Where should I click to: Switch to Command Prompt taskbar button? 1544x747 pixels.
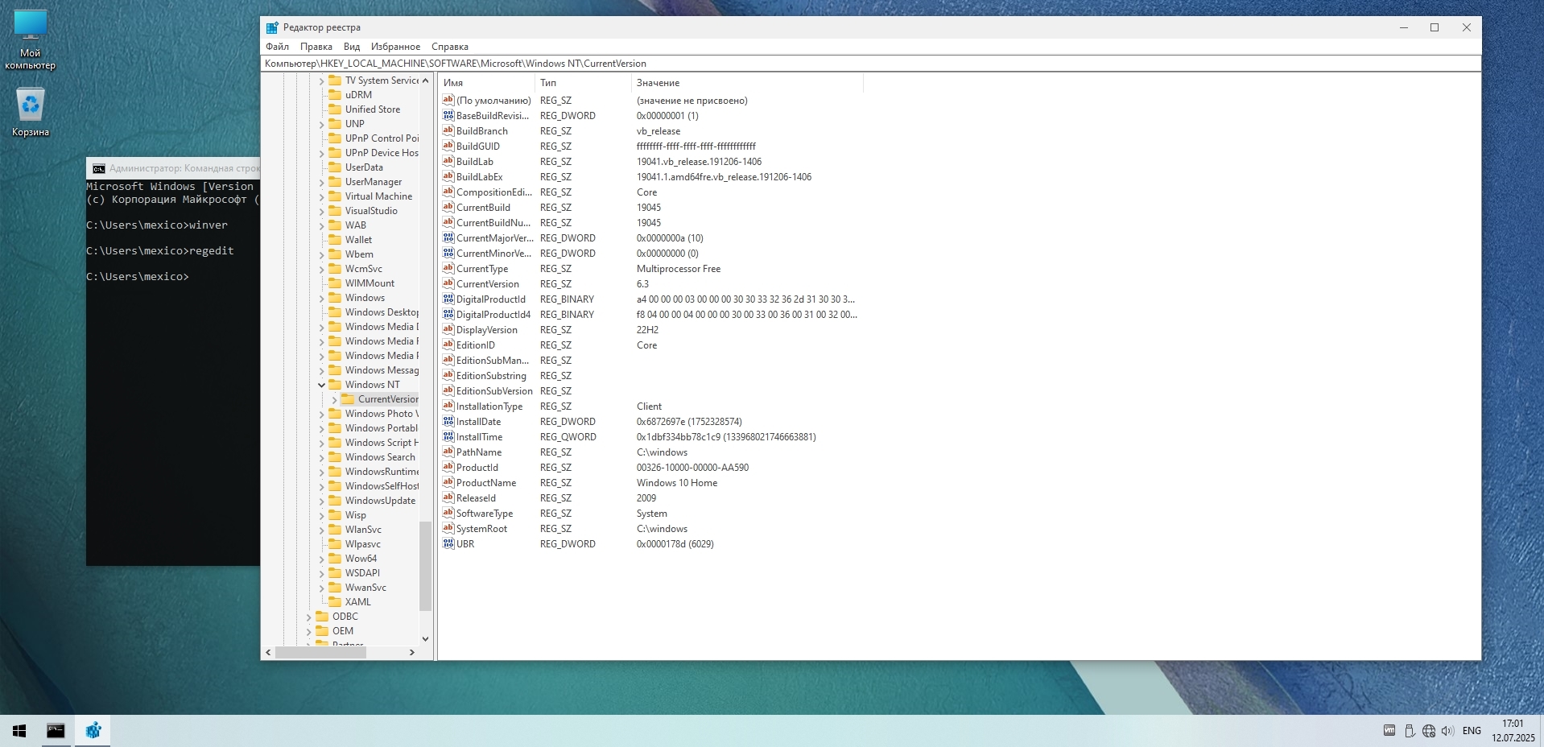click(x=56, y=731)
